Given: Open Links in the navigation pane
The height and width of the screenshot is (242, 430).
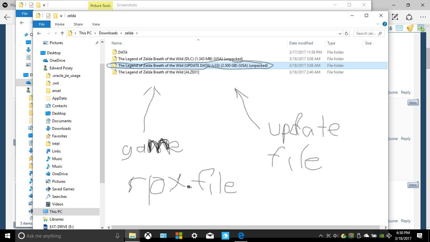Looking at the screenshot, I should pos(56,151).
